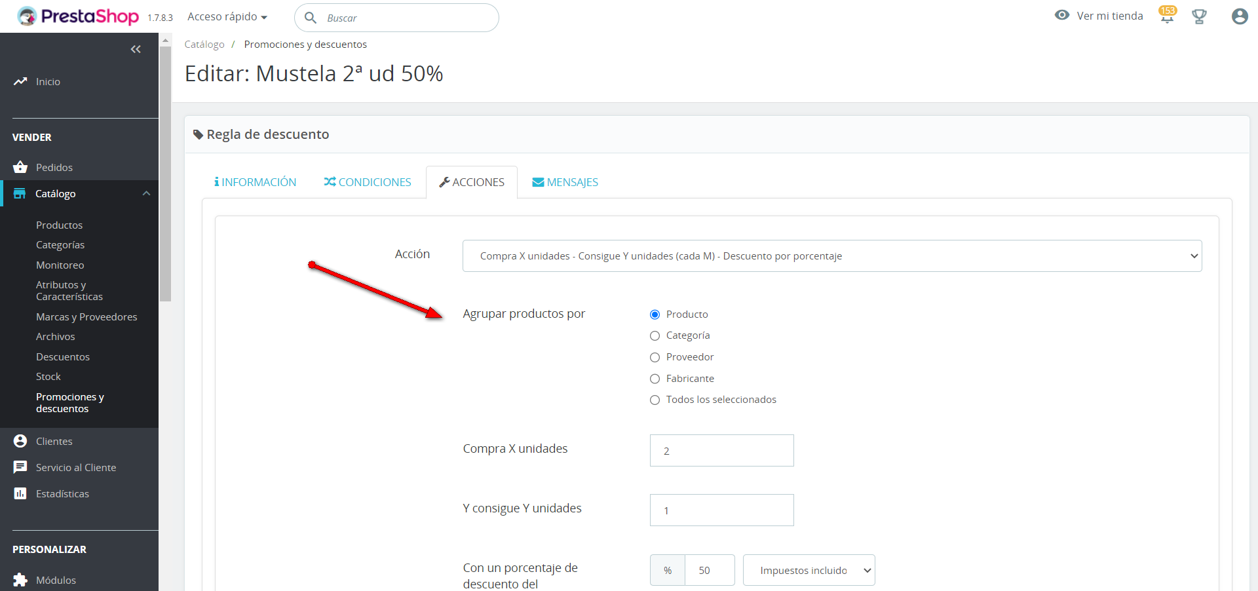This screenshot has height=591, width=1258.
Task: Click the Compra X unidades input
Action: (x=722, y=451)
